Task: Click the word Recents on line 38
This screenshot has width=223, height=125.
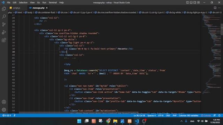Action: pyautogui.click(x=122, y=49)
